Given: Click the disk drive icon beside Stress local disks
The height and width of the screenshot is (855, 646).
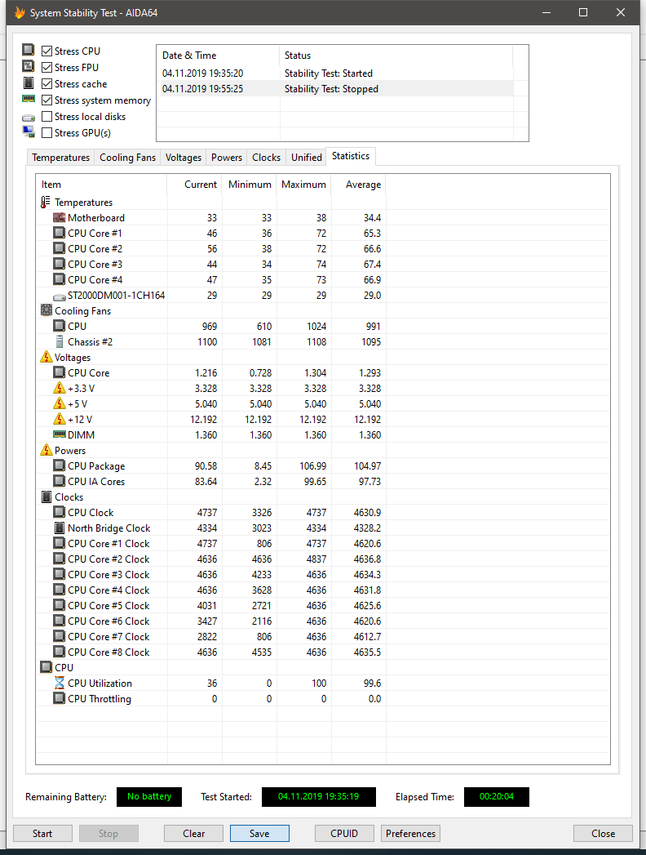Looking at the screenshot, I should pos(29,118).
